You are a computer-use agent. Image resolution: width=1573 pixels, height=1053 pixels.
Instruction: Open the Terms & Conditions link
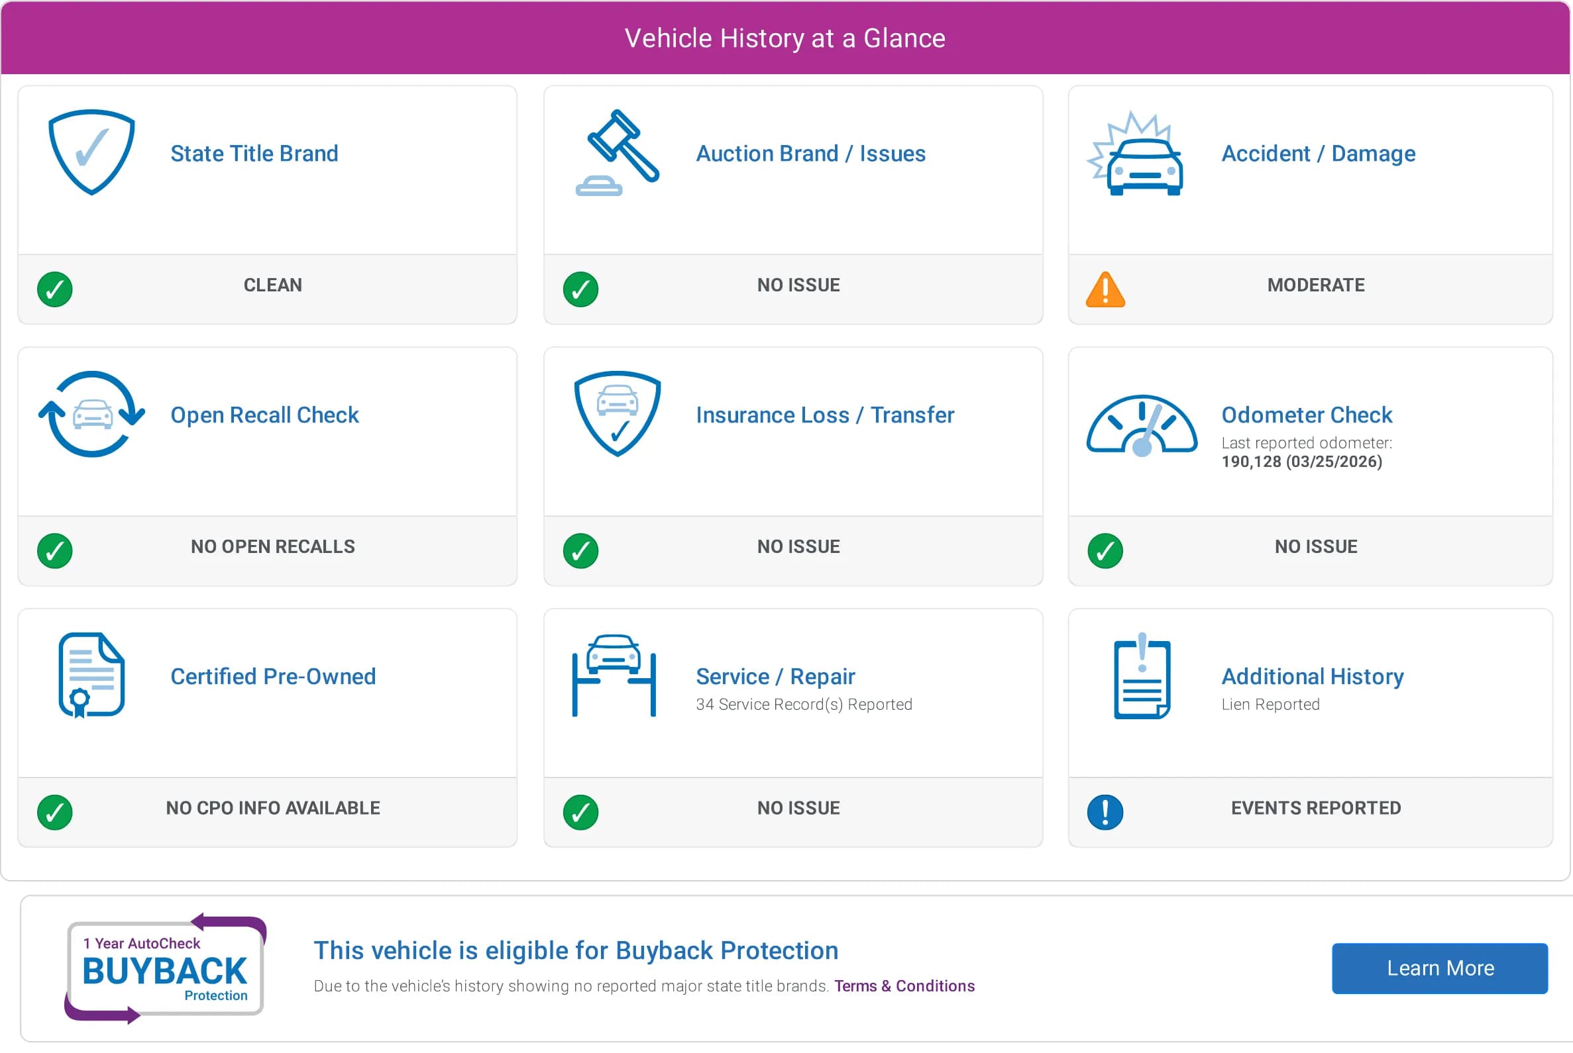click(x=904, y=986)
